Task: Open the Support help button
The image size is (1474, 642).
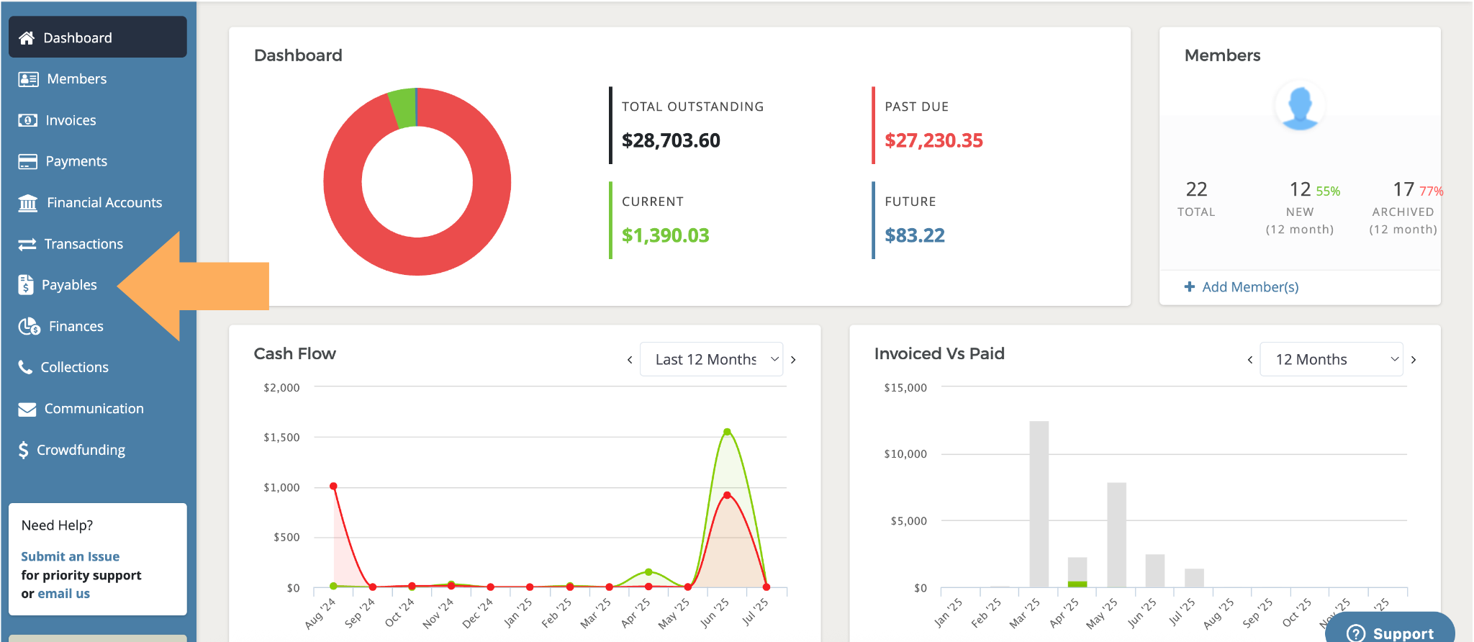Action: 1390,631
